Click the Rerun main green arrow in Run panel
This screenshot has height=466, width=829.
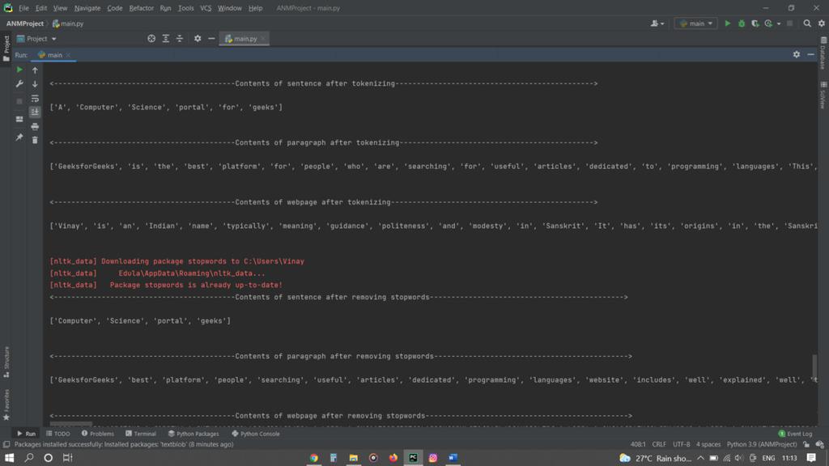pos(19,70)
